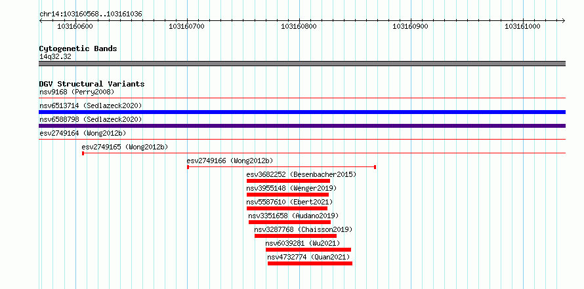Click the nsv3955148 (Wenger2019) label
This screenshot has height=289, width=584.
[291, 188]
